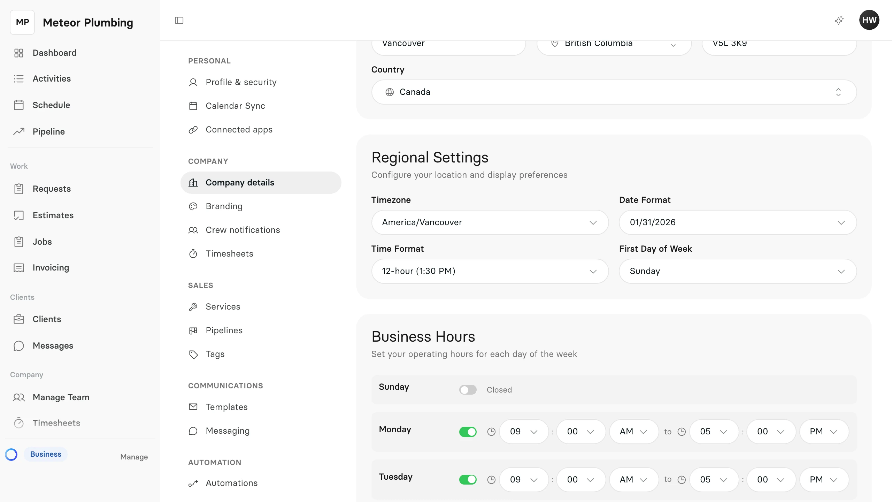The width and height of the screenshot is (892, 502).
Task: Open First Day of Week dropdown
Action: 738,271
